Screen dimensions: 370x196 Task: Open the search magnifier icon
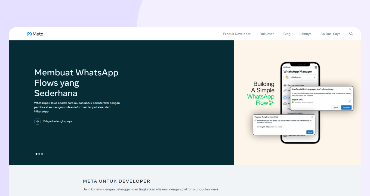pyautogui.click(x=351, y=34)
